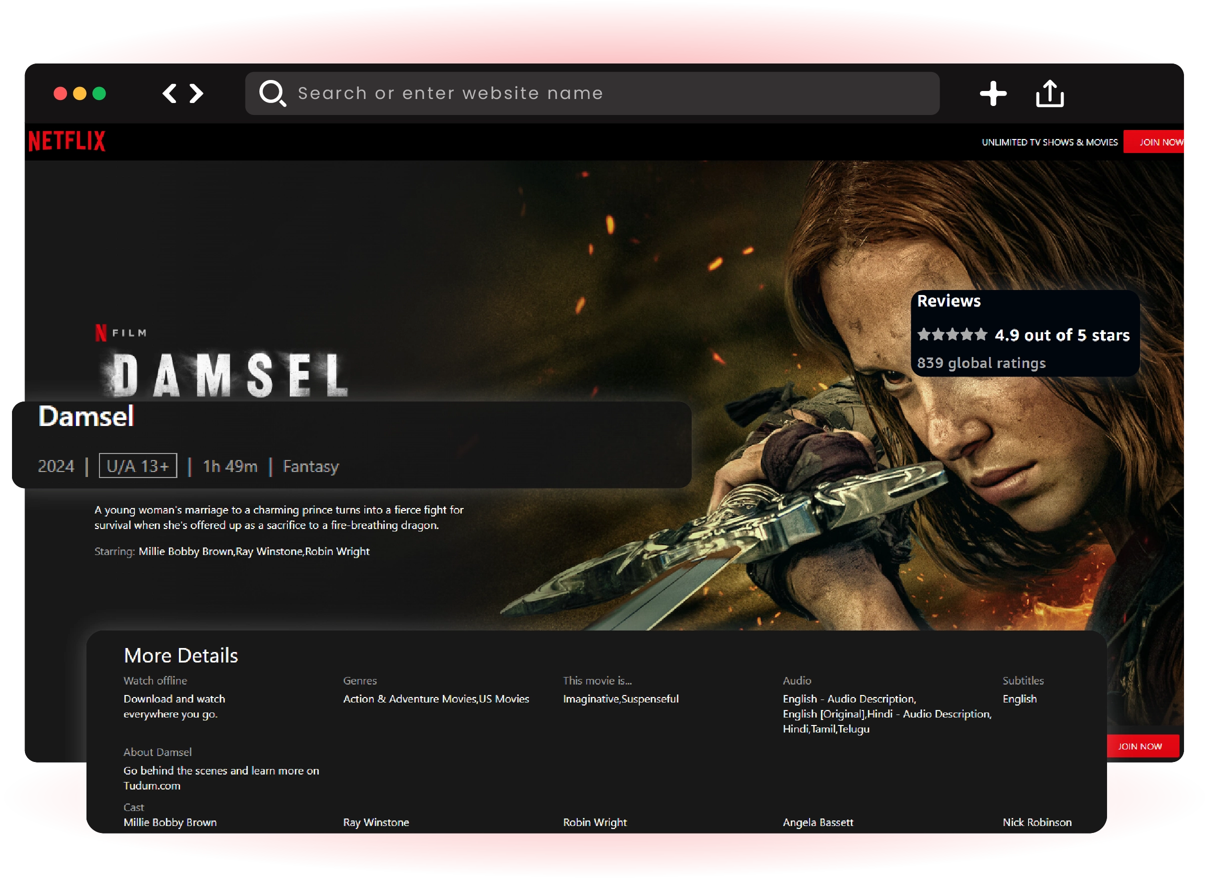This screenshot has width=1209, height=878.
Task: Click the browser back arrow
Action: coord(169,93)
